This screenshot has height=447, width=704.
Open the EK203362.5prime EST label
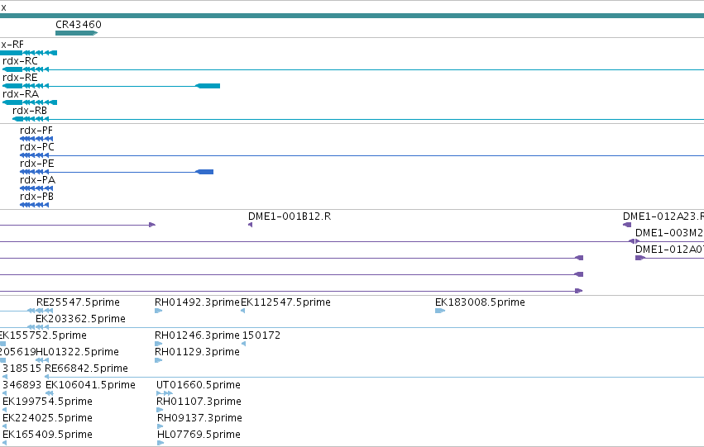(80, 319)
